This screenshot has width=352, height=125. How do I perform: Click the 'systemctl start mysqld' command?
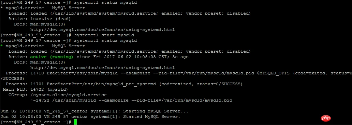coord(104,35)
